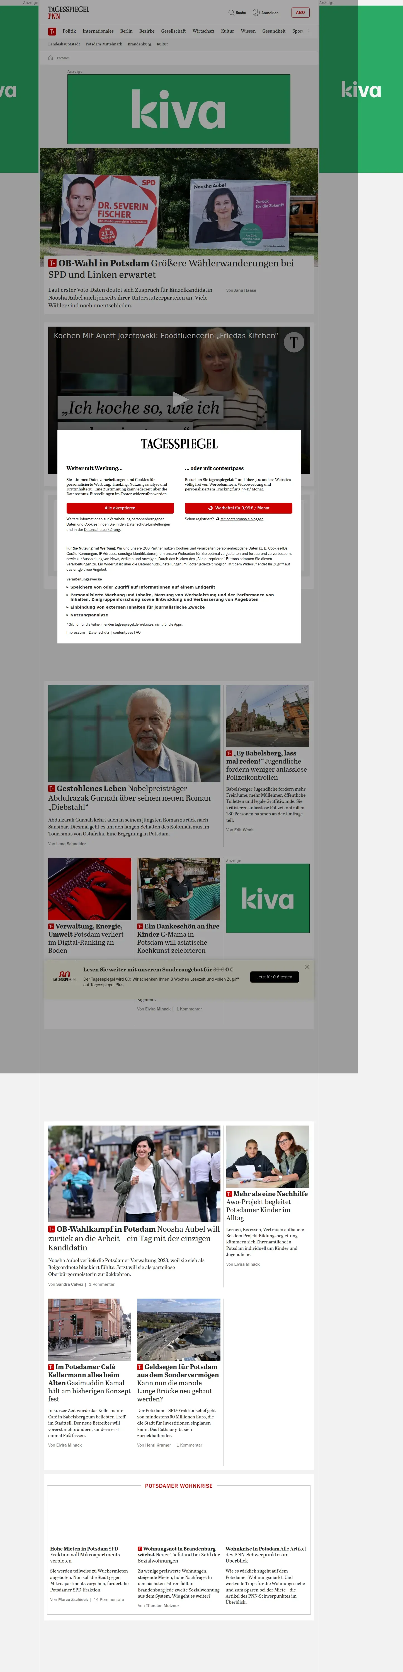Open the Mehr als eine Nachhilfe headline
Image resolution: width=403 pixels, height=1672 pixels.
(x=267, y=1206)
